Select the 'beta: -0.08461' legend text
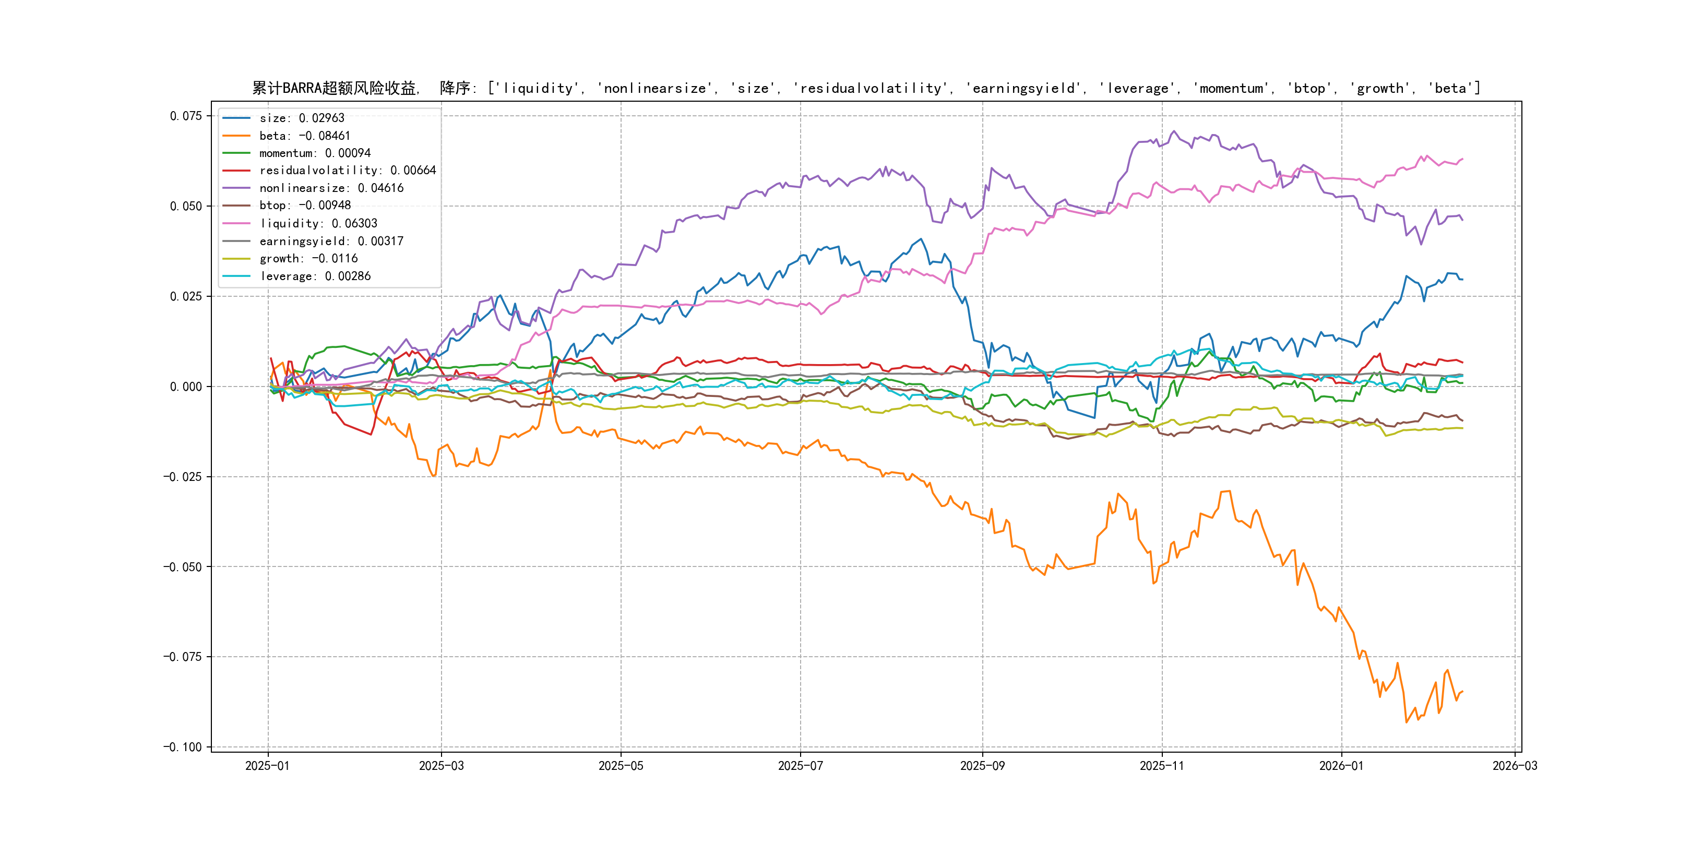The height and width of the screenshot is (845, 1691). [305, 136]
